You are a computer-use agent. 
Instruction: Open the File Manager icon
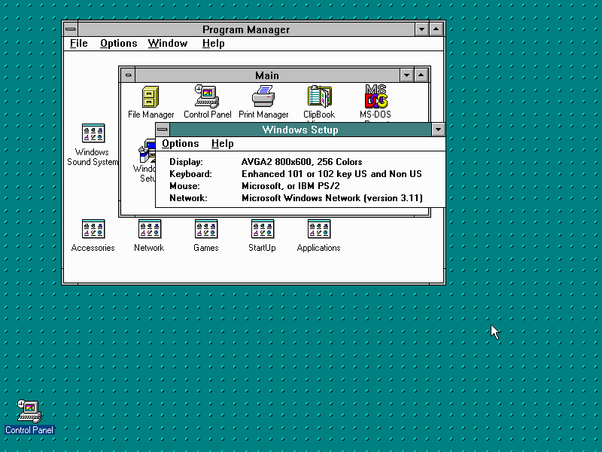click(150, 98)
